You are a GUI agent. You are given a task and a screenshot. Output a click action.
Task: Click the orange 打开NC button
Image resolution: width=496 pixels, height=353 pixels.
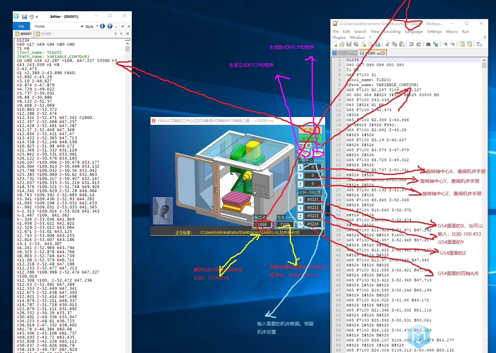(x=310, y=130)
